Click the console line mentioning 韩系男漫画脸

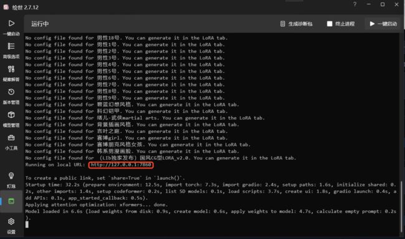click(133, 151)
